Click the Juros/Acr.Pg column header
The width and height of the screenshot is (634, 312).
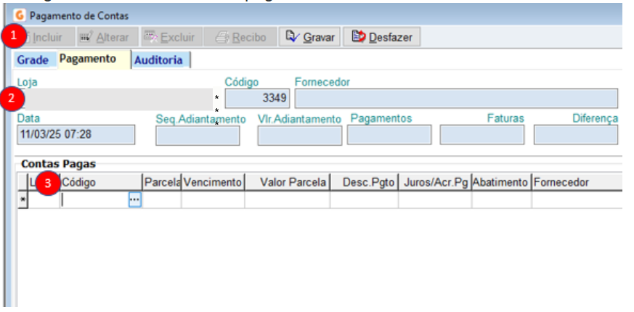[x=435, y=182]
